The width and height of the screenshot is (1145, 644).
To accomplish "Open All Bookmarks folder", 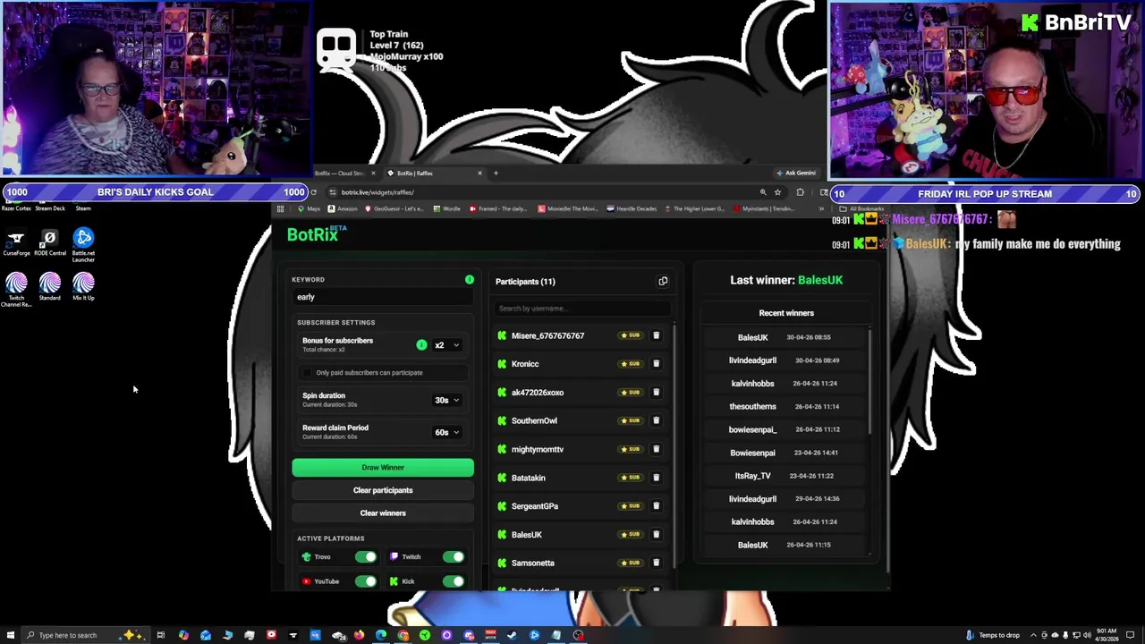I will coord(862,209).
